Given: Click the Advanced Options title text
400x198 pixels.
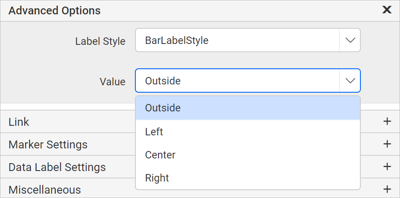Looking at the screenshot, I should tap(54, 10).
